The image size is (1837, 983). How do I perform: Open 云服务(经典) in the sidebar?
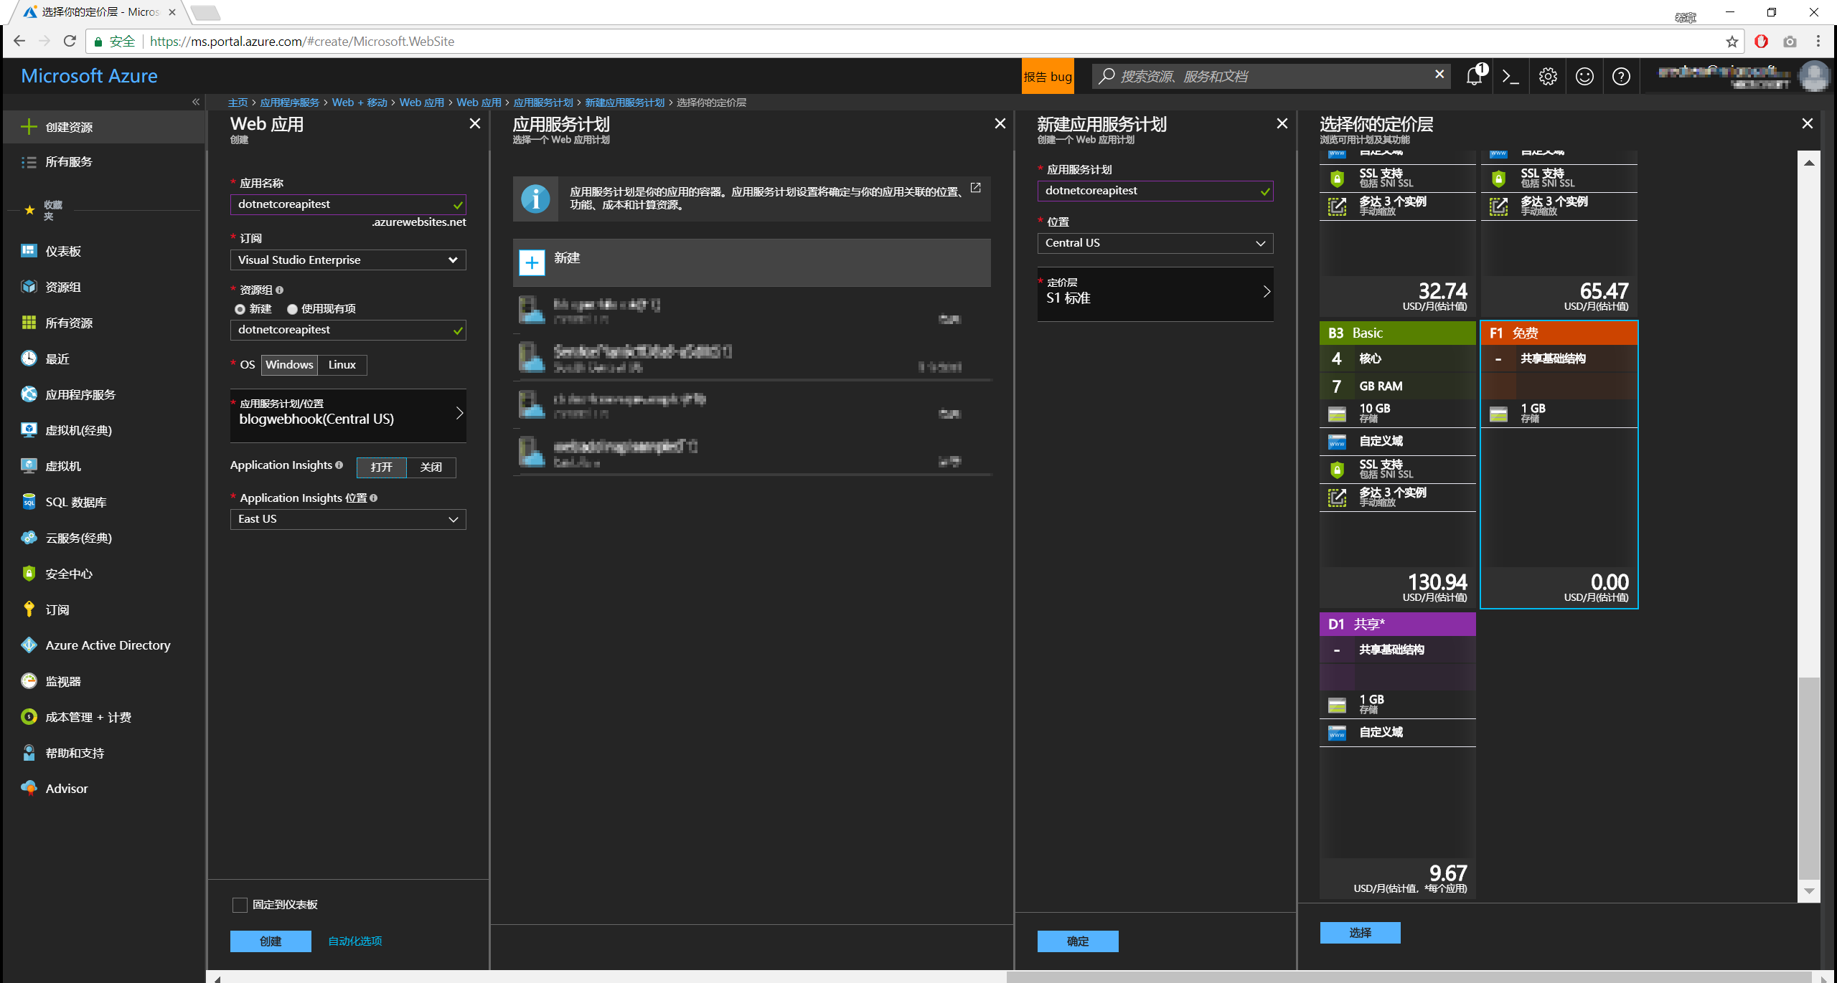click(79, 538)
